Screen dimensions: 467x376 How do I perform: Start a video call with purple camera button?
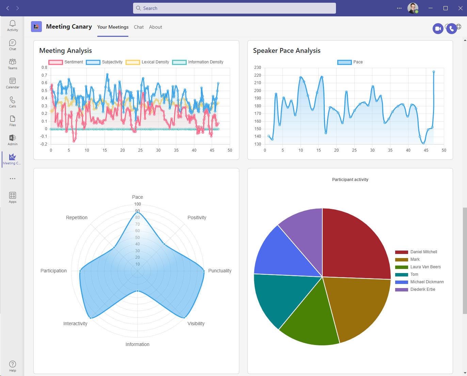click(438, 29)
